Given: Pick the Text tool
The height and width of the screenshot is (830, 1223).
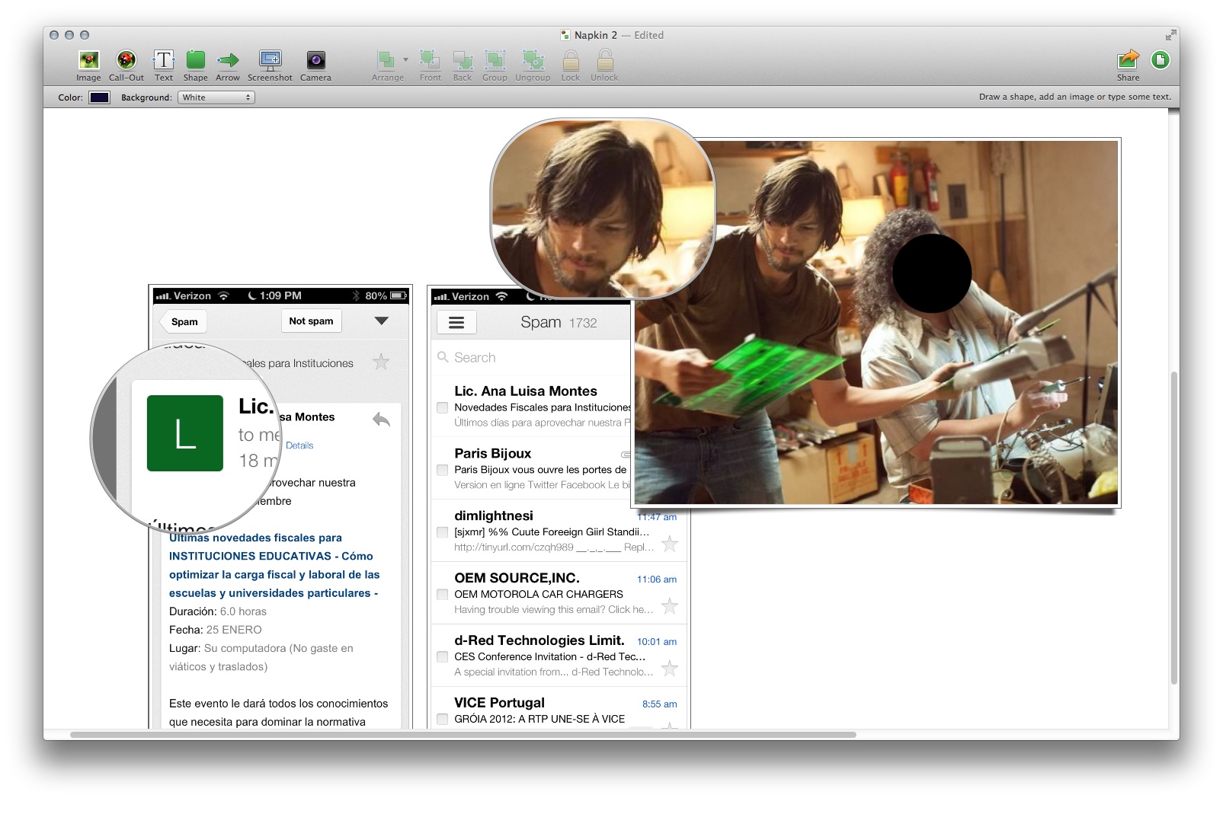Looking at the screenshot, I should 164,65.
